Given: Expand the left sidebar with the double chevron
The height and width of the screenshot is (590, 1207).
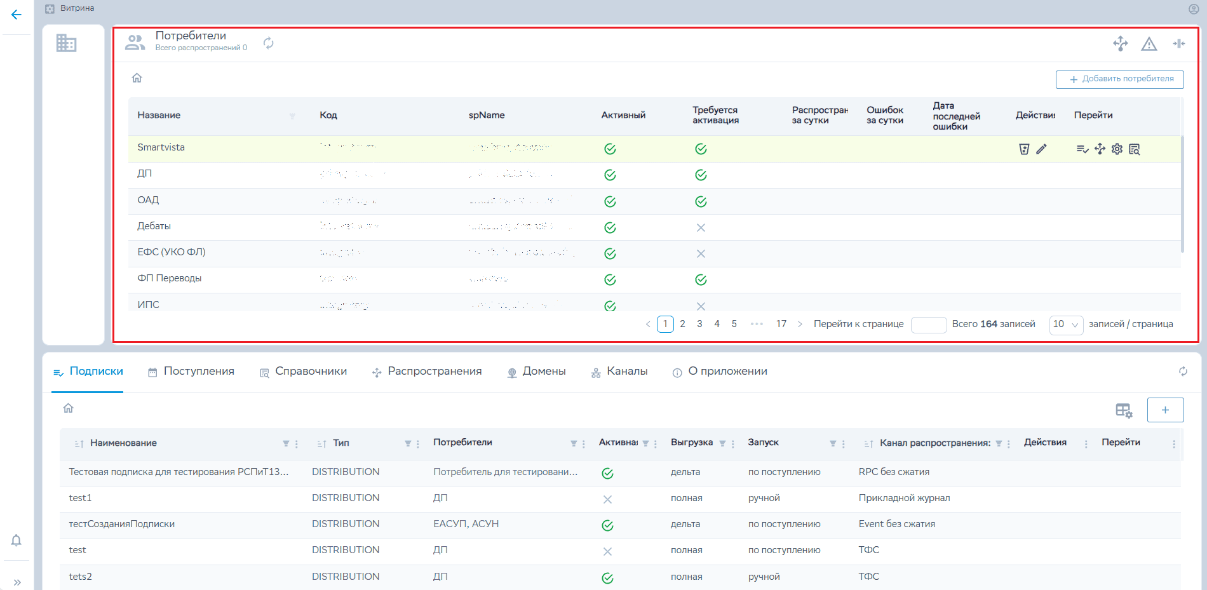Looking at the screenshot, I should [17, 582].
